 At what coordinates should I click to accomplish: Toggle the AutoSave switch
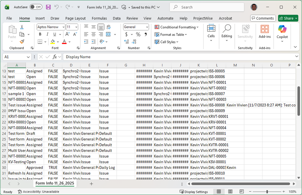point(36,7)
